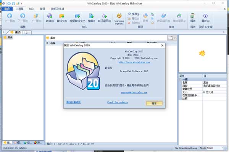Add a file with the 檔案 icon

click(x=92, y=16)
